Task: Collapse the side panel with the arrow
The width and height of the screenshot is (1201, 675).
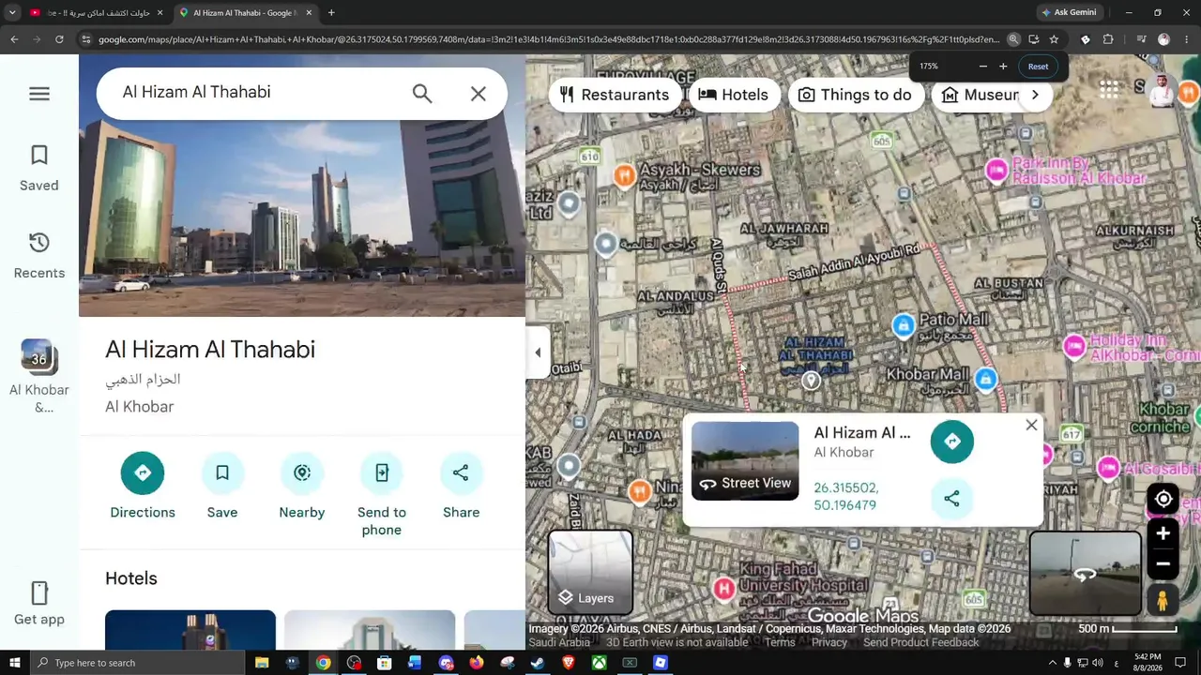Action: (538, 352)
